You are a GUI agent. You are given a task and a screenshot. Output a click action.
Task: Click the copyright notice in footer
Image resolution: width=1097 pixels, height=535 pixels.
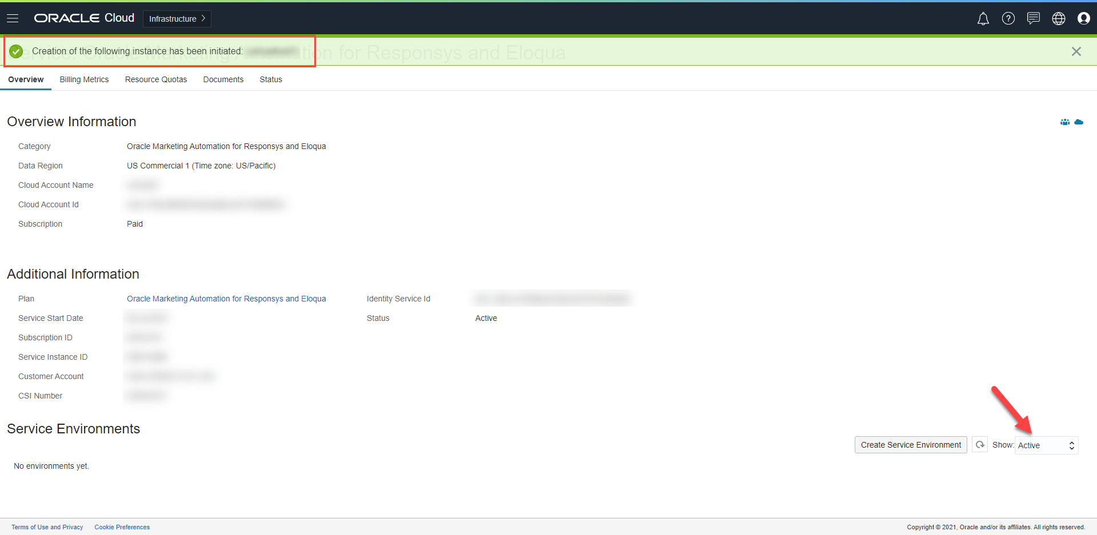996,527
